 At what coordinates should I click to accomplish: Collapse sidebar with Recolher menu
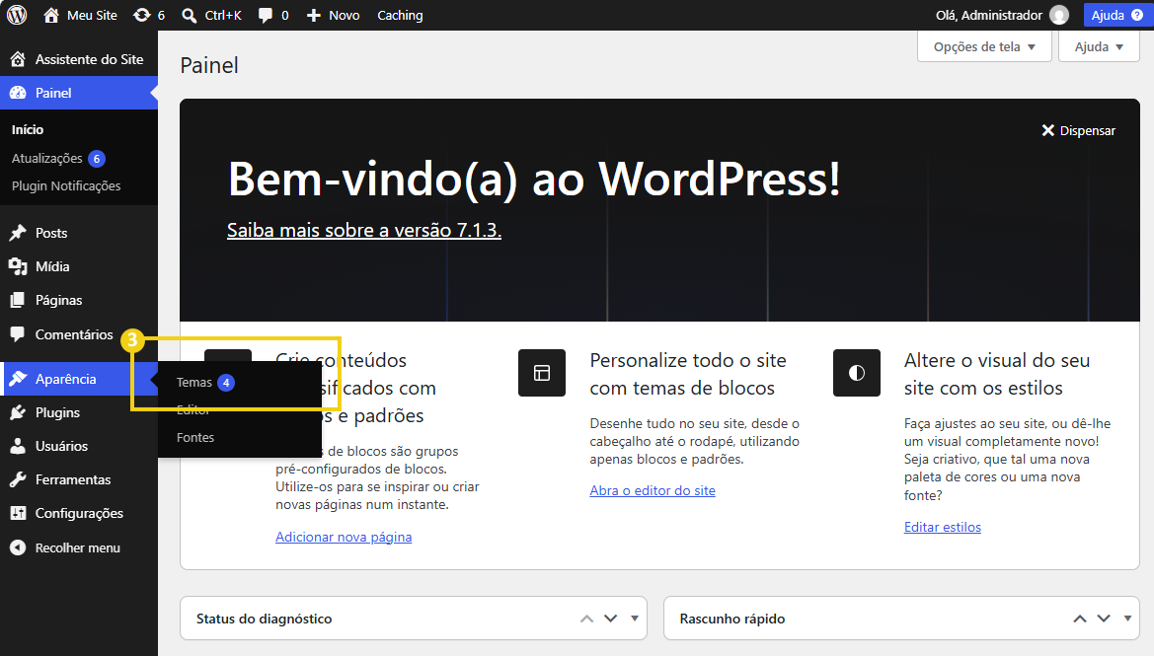[x=79, y=547]
